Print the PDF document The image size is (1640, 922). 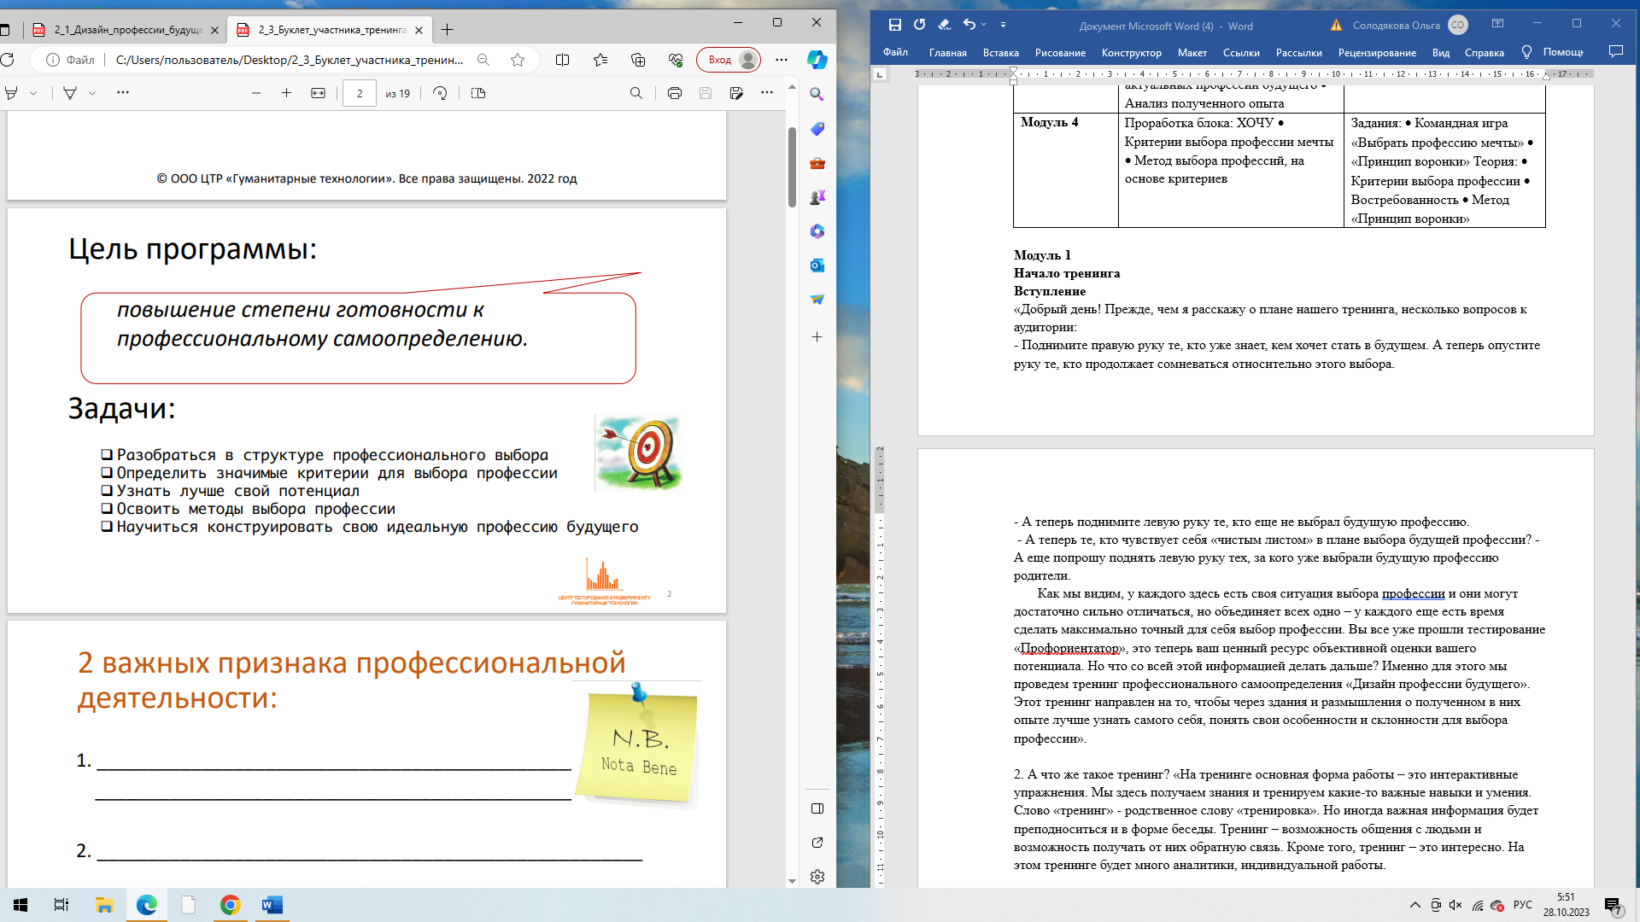674,93
